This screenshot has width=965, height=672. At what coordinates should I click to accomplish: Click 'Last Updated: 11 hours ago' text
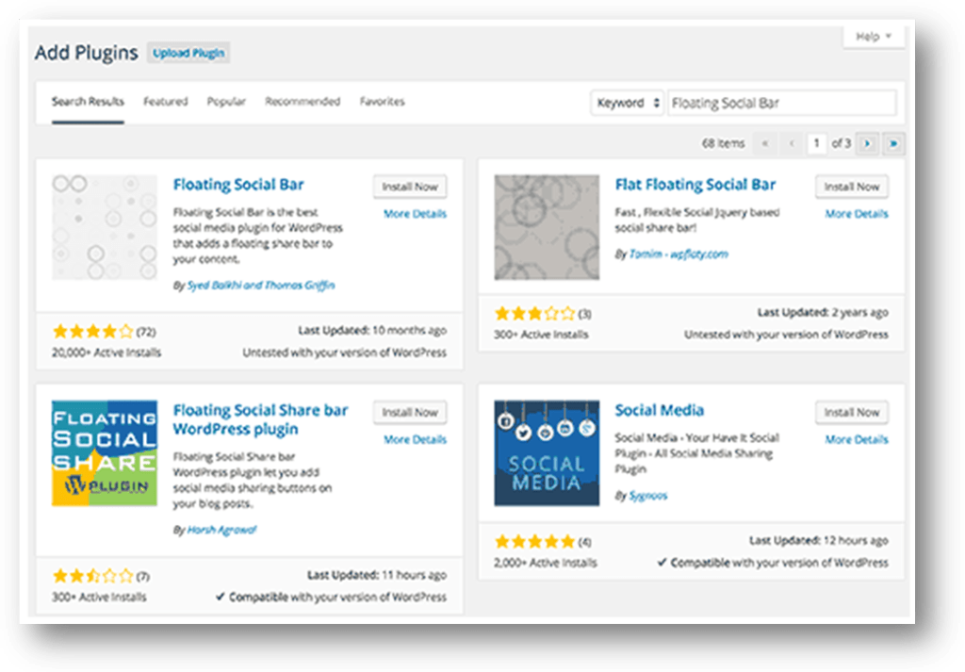point(377,575)
